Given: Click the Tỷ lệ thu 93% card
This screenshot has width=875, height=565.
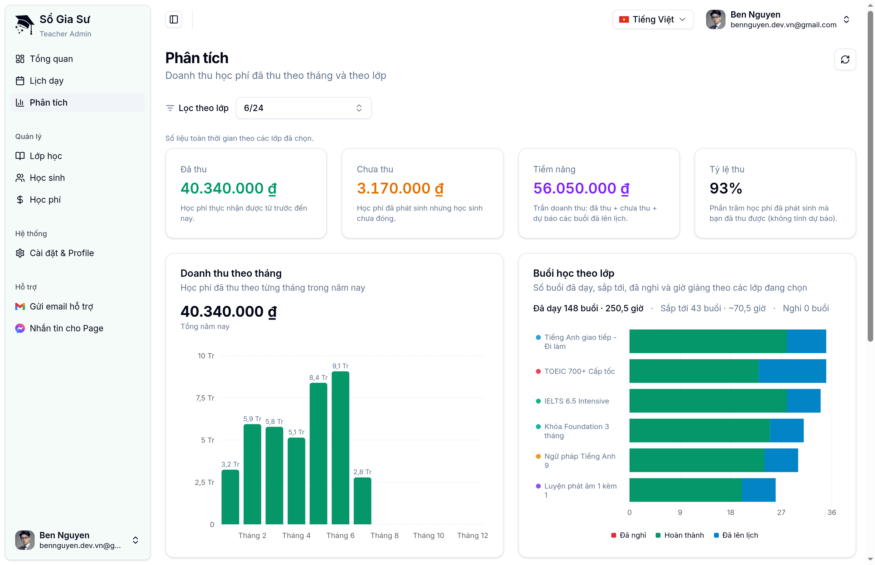Looking at the screenshot, I should coord(775,193).
